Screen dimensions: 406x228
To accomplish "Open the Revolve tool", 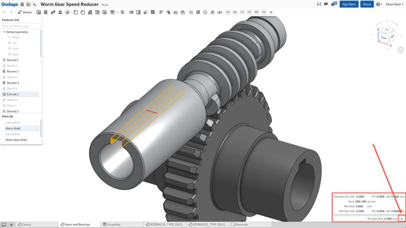I will (x=46, y=12).
